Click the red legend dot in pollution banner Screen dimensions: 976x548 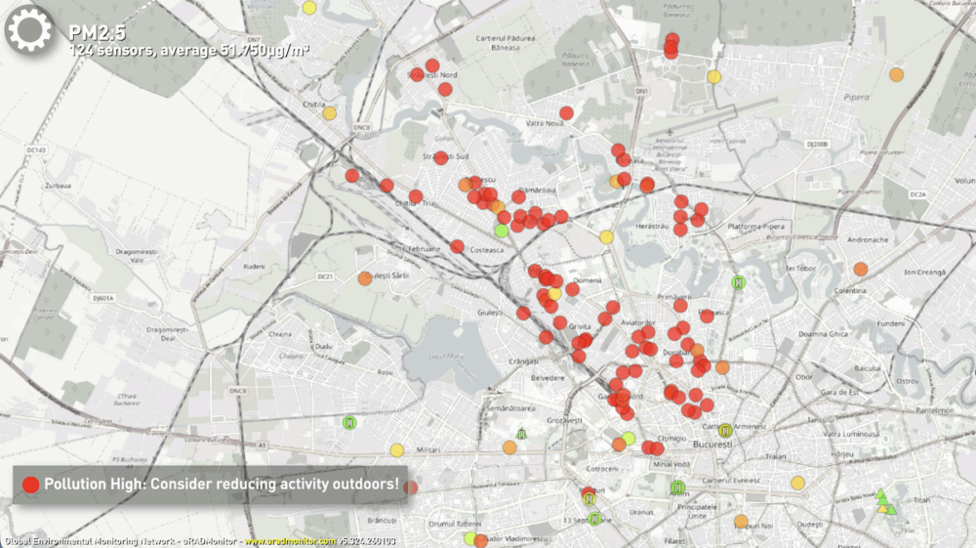30,485
